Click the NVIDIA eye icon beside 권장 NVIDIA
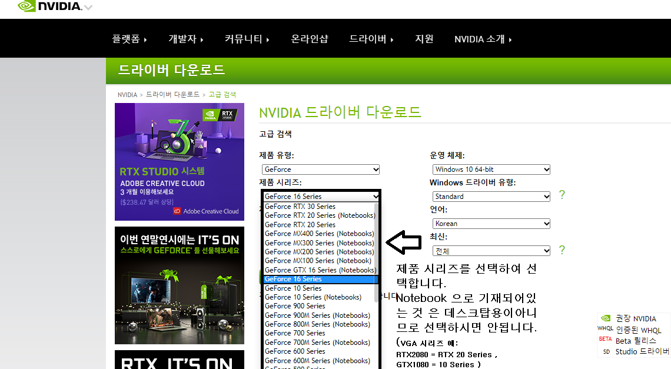The height and width of the screenshot is (369, 671). (x=606, y=318)
